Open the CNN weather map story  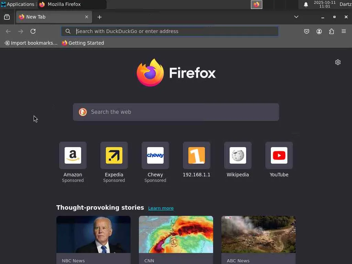[176, 234]
